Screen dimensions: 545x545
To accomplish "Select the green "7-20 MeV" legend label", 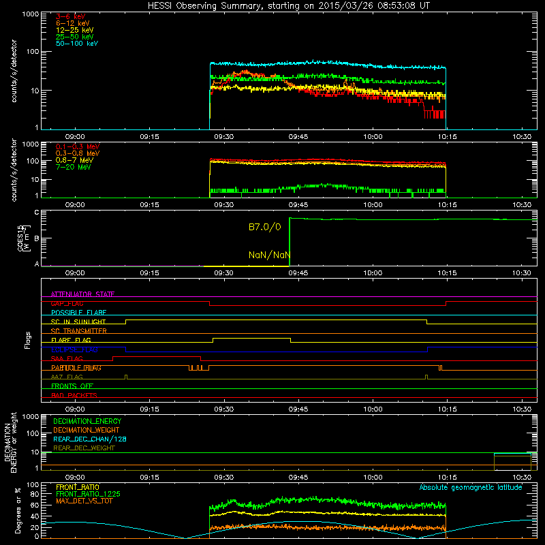I will pyautogui.click(x=73, y=167).
